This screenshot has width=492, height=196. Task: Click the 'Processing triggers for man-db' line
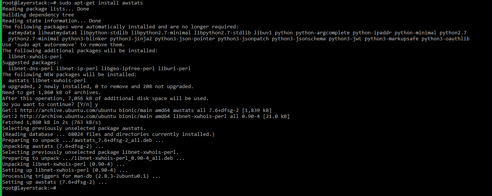tap(81, 176)
